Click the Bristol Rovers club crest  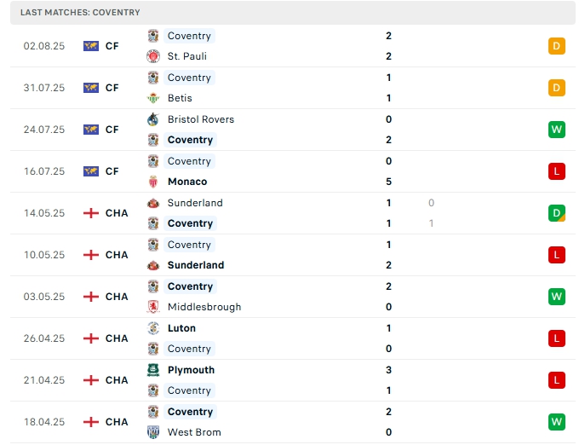tap(153, 119)
